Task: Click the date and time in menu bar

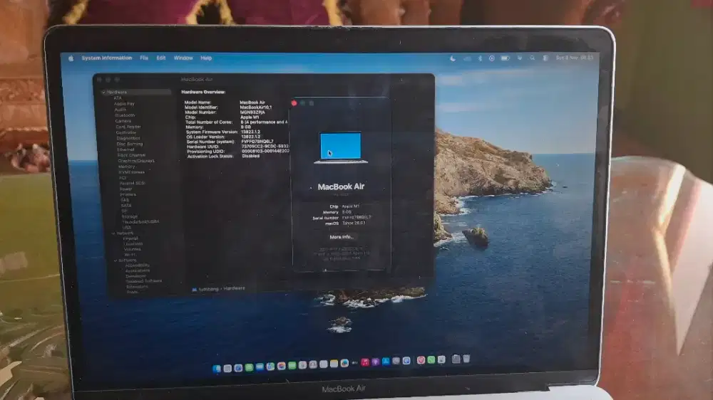Action: click(574, 58)
